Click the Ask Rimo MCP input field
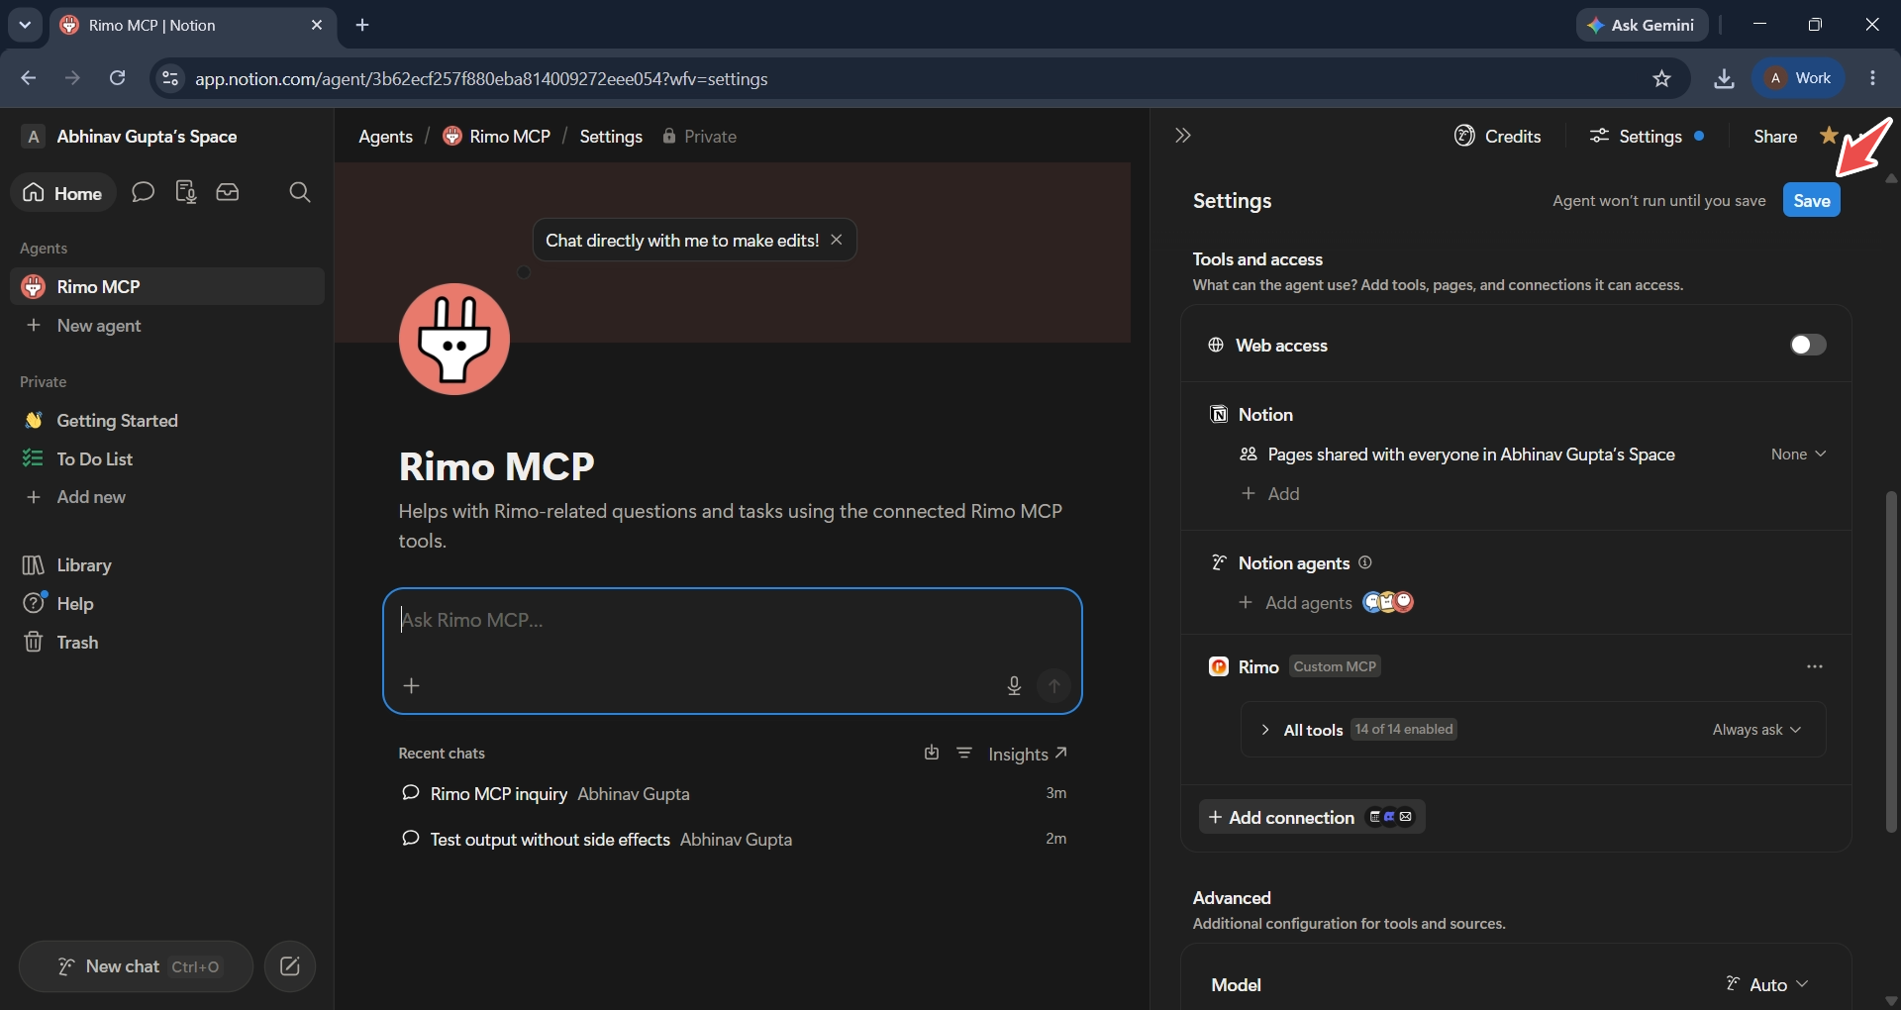The height and width of the screenshot is (1010, 1901). (x=733, y=620)
